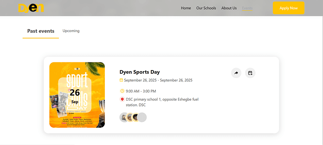This screenshot has width=323, height=145.
Task: Click the September 26, 2025 date text
Action: [x=158, y=80]
